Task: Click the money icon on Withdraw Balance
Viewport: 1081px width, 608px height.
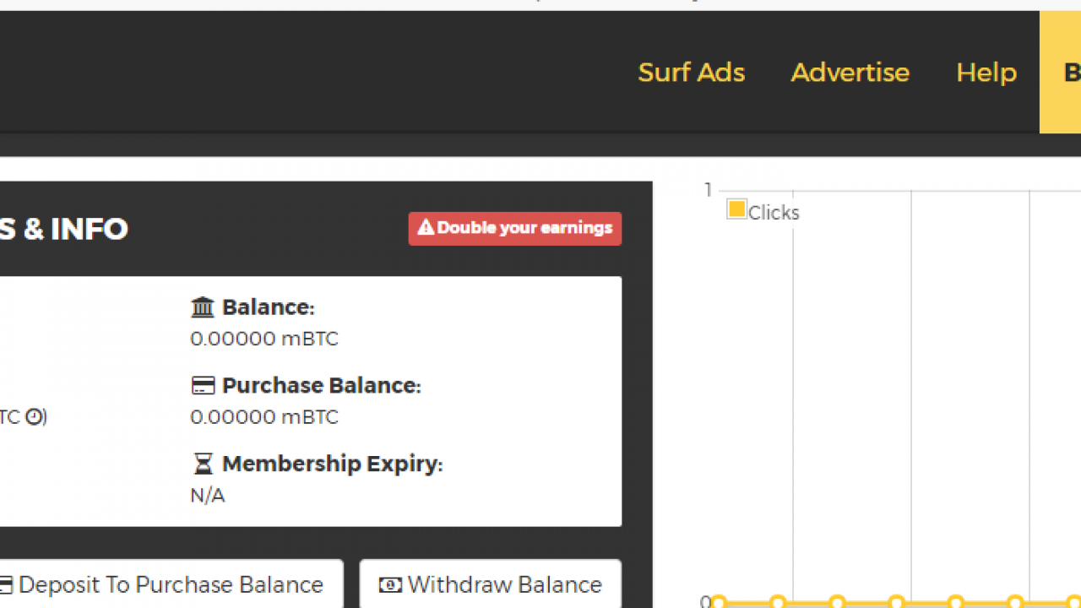Action: click(x=390, y=584)
